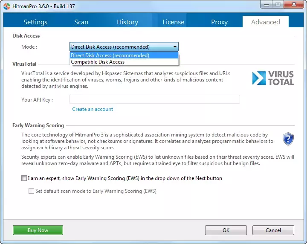Go to the History tab

click(x=127, y=22)
